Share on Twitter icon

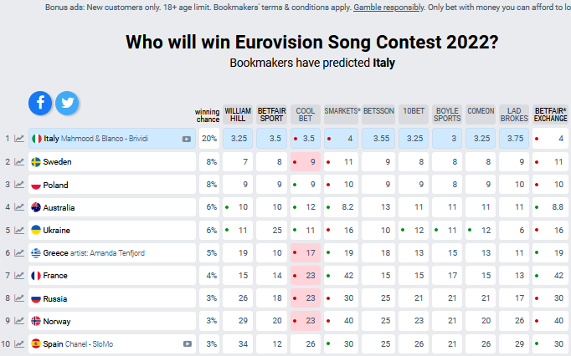(67, 103)
